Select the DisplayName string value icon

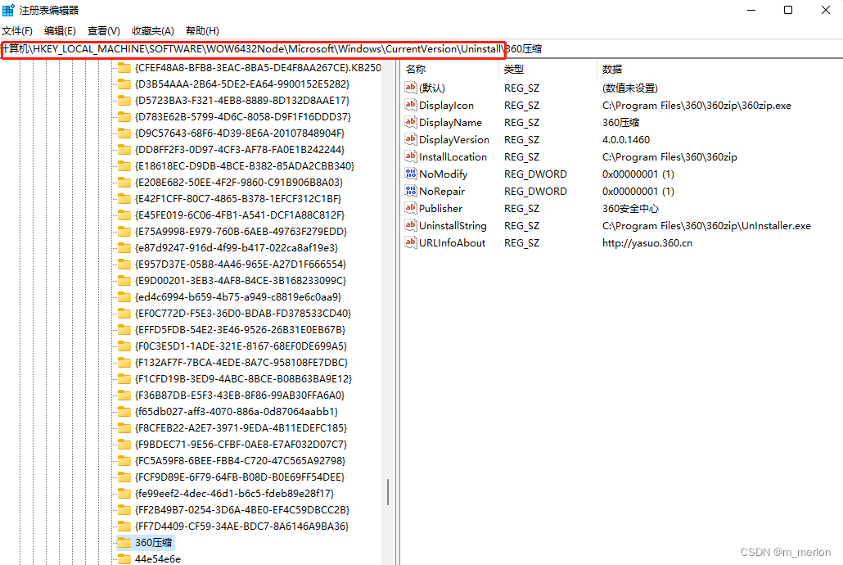(411, 122)
